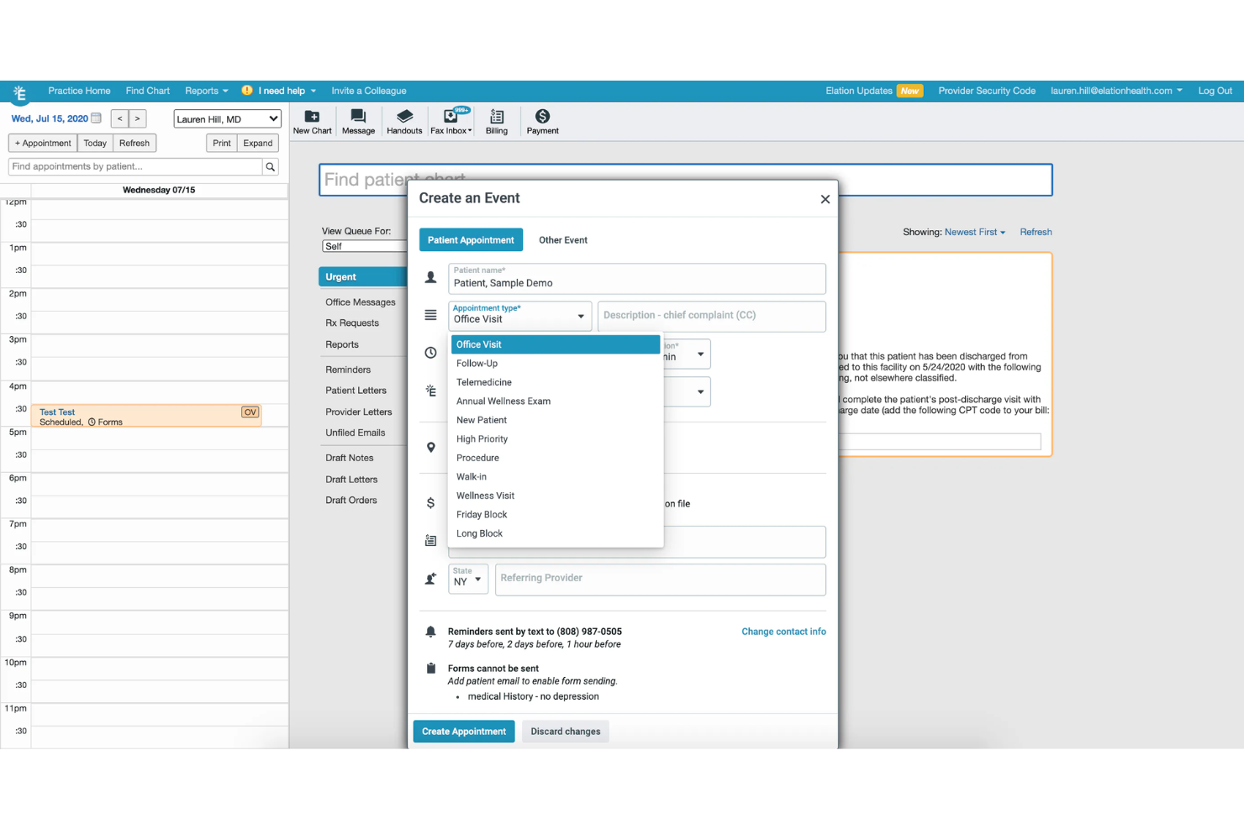Viewport: 1244px width, 829px height.
Task: Choose Procedure appointment type
Action: [555, 458]
